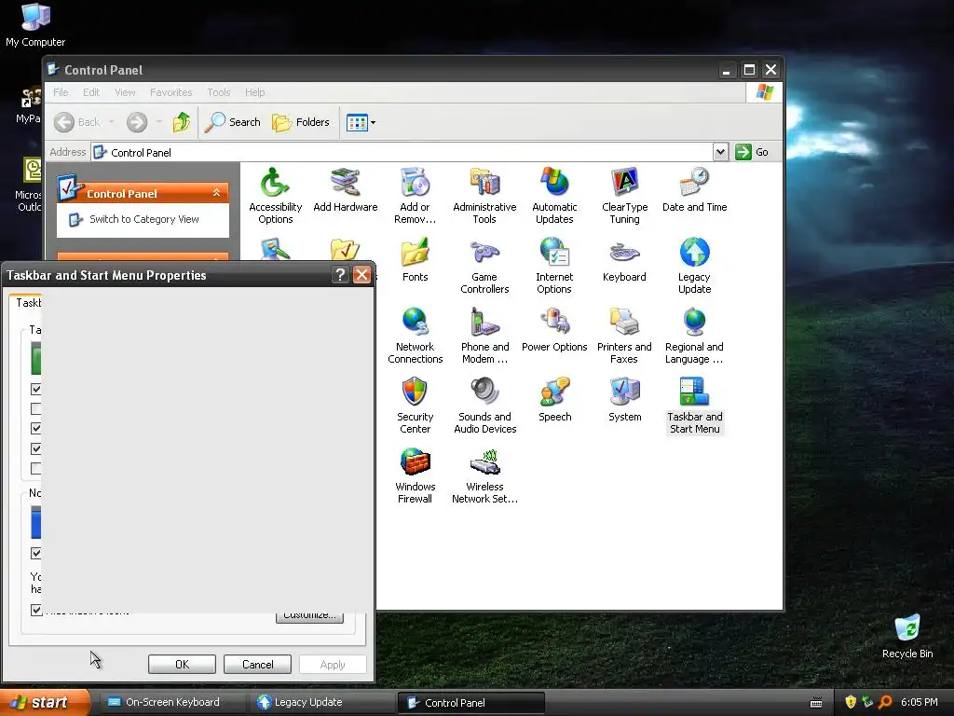The image size is (954, 716).
Task: Open the Edit menu
Action: pyautogui.click(x=91, y=92)
